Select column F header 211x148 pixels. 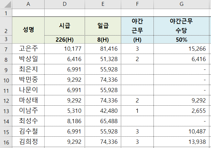coord(137,4)
